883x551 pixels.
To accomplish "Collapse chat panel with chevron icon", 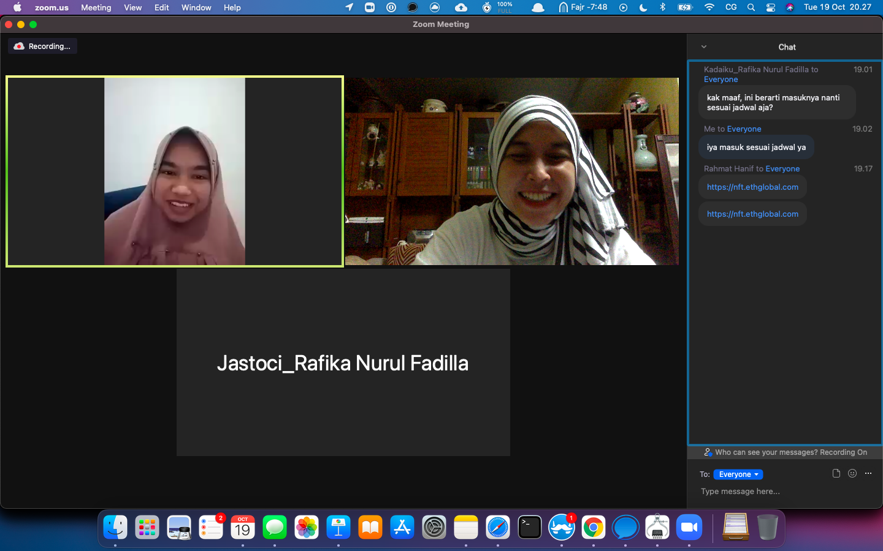I will click(x=704, y=47).
